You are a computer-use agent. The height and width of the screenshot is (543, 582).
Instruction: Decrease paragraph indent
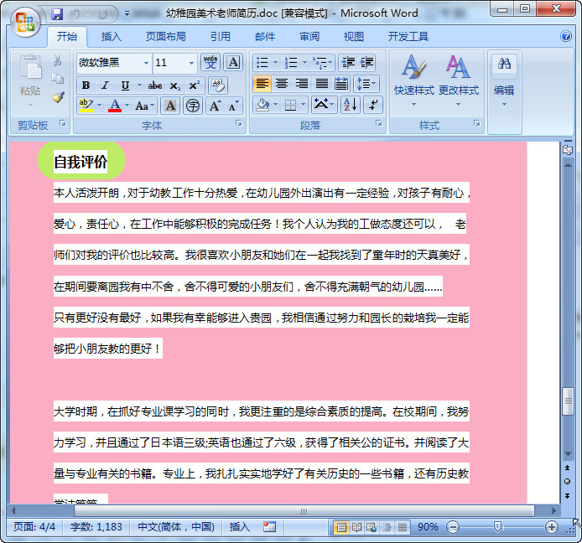(348, 62)
